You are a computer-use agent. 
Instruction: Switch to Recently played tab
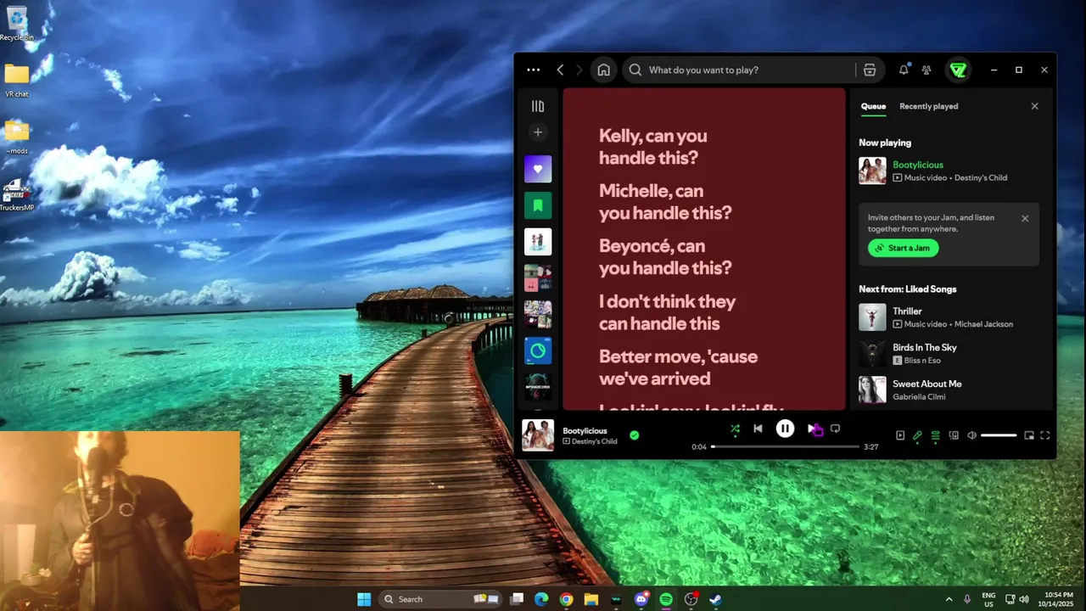tap(928, 106)
